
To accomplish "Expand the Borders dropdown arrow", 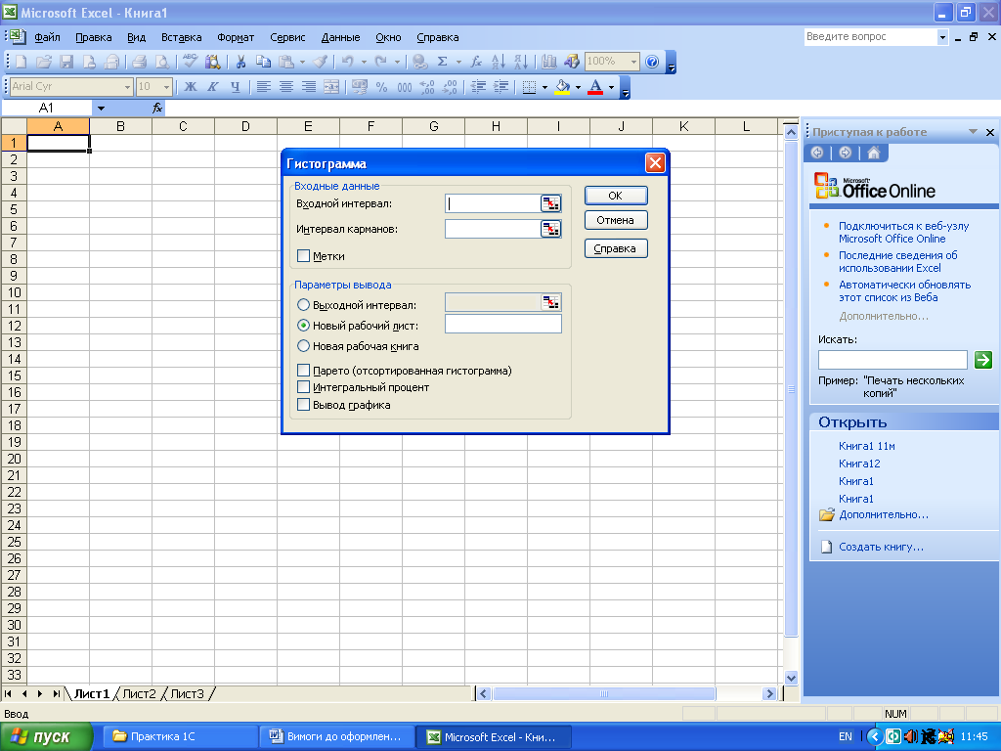I will 544,87.
